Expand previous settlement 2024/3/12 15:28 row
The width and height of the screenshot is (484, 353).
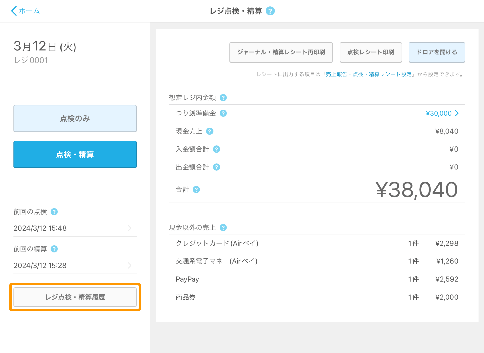[75, 266]
